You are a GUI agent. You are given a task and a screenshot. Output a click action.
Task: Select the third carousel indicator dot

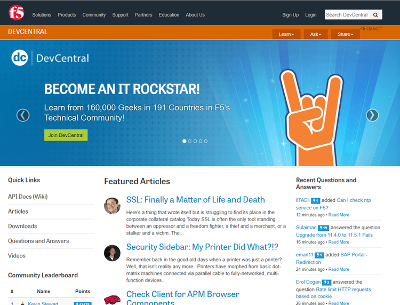pyautogui.click(x=195, y=141)
